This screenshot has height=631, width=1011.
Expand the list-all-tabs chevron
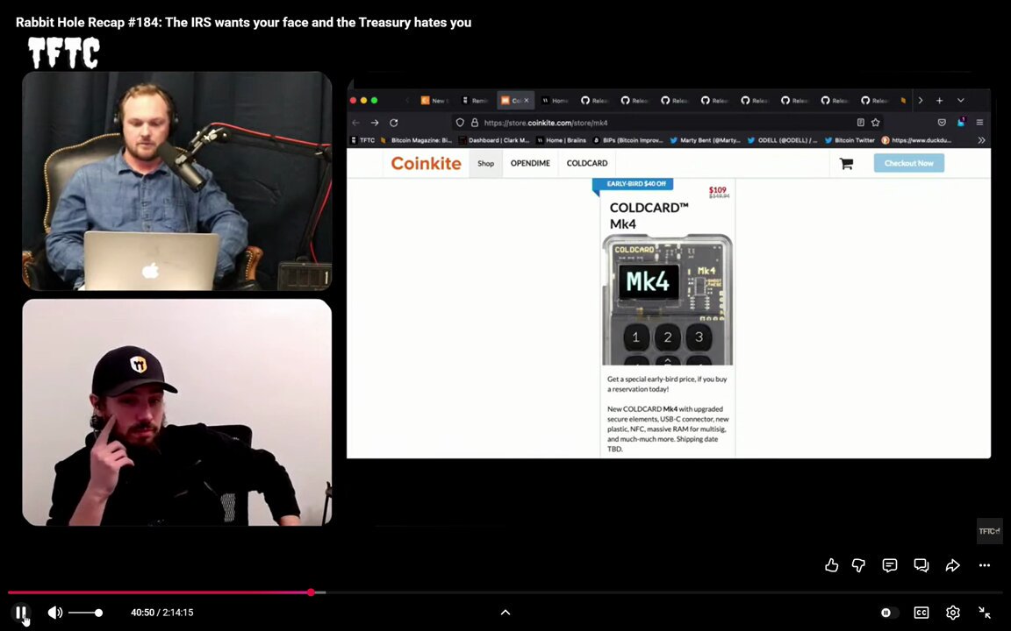click(x=961, y=101)
